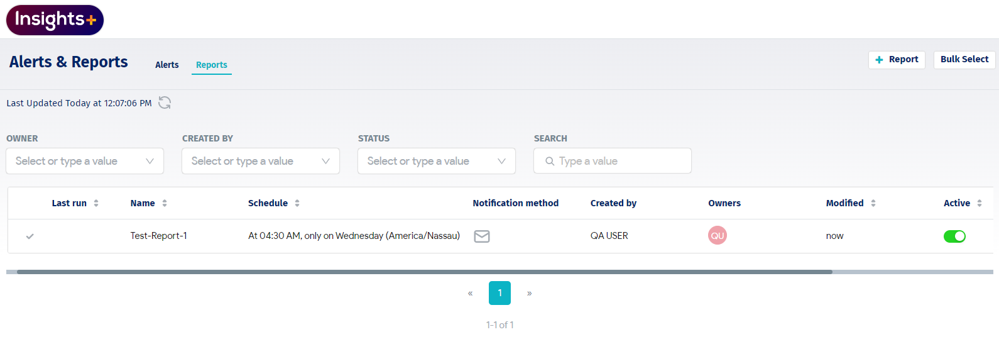This screenshot has width=999, height=349.
Task: Click the email notification method icon
Action: [482, 236]
